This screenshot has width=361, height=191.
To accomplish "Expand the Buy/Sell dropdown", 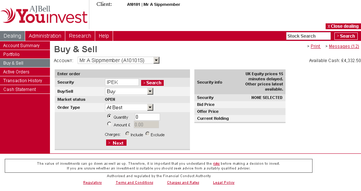I will click(150, 91).
